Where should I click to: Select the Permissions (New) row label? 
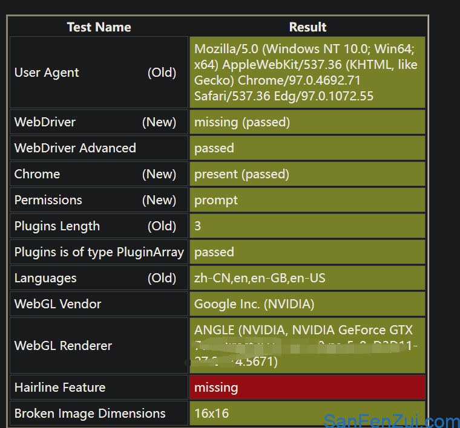click(99, 200)
